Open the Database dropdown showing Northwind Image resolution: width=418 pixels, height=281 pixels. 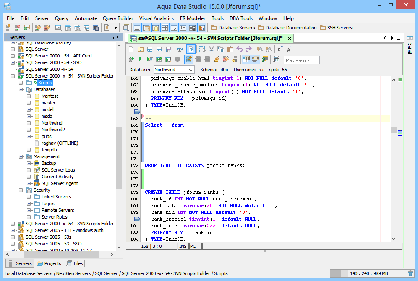(173, 70)
